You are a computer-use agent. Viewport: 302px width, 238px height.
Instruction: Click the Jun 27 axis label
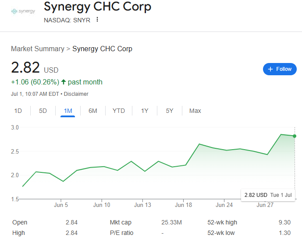click(265, 205)
